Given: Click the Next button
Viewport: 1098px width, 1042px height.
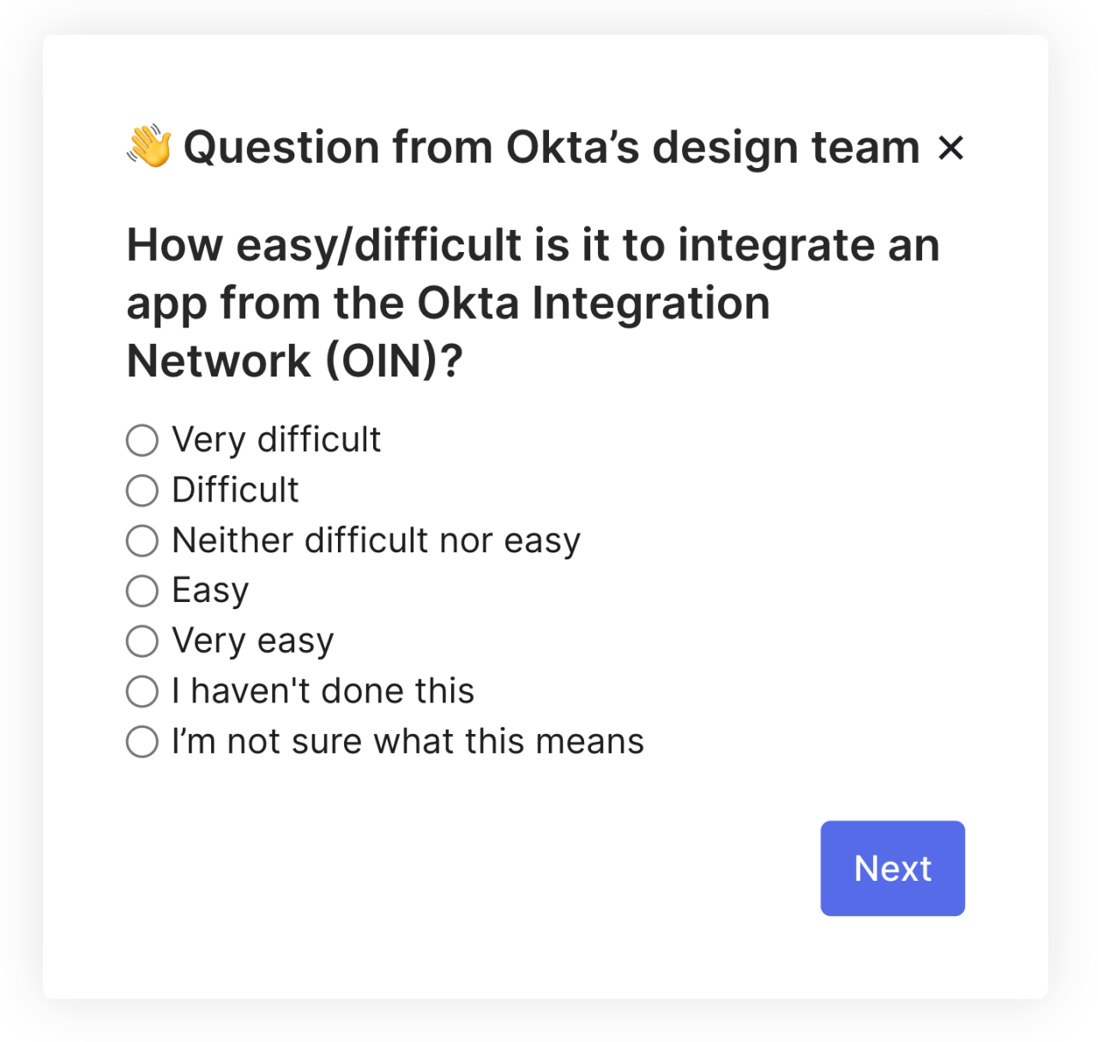Looking at the screenshot, I should click(892, 867).
